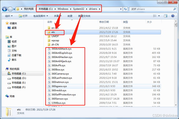
Task: Expand the arrow after drivers in breadcrumb
Action: 100,9
